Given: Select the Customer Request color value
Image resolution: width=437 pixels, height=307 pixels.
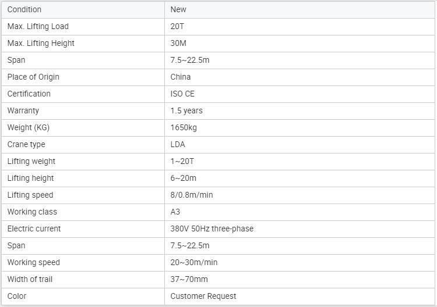Looking at the screenshot, I should pyautogui.click(x=203, y=296).
